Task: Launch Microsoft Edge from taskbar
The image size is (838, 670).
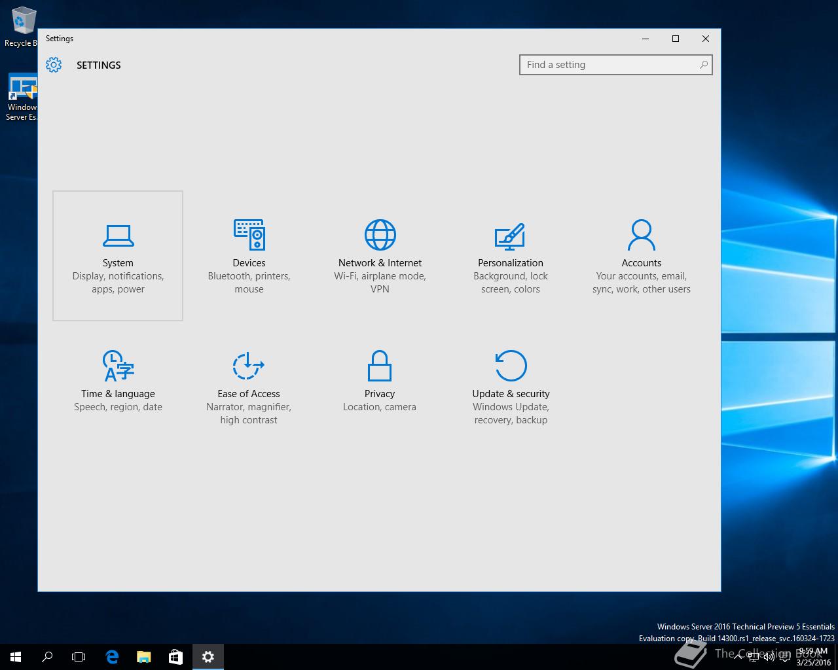Action: click(x=112, y=657)
